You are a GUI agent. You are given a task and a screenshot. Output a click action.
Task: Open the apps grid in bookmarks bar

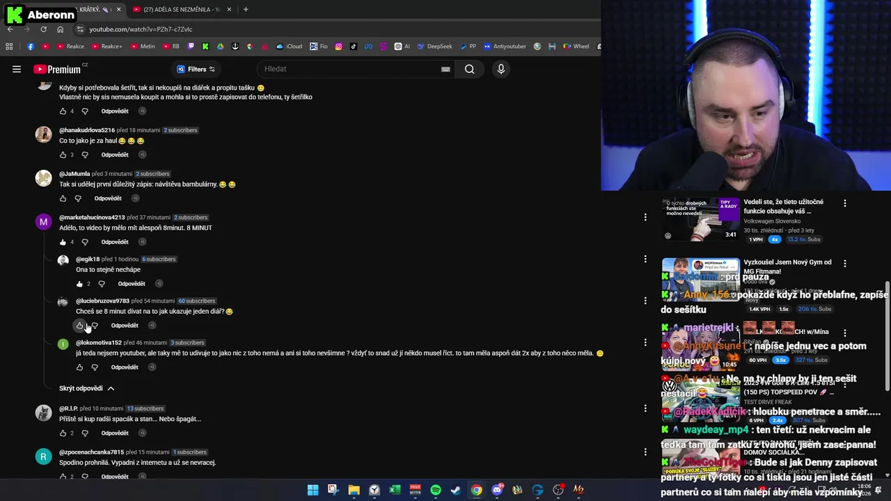[x=9, y=47]
